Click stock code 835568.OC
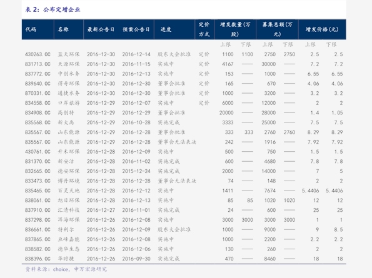372x278 pixels. point(38,122)
